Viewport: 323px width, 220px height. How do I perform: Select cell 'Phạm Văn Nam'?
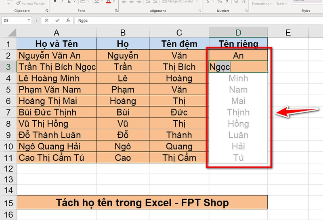pos(57,89)
